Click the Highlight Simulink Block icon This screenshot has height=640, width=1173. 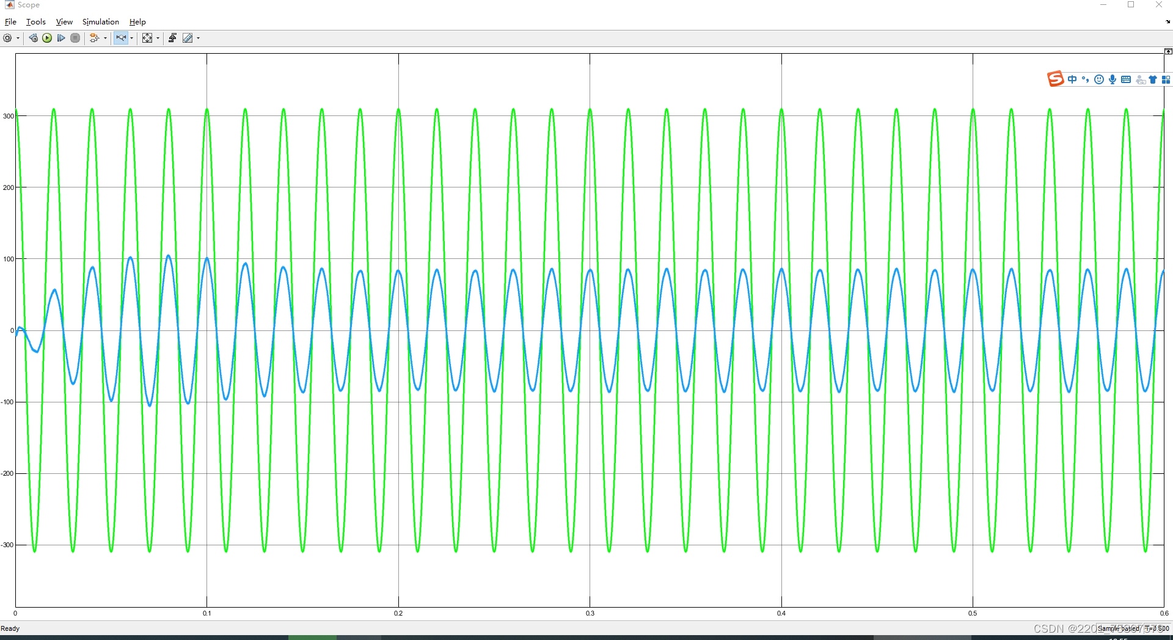click(94, 38)
